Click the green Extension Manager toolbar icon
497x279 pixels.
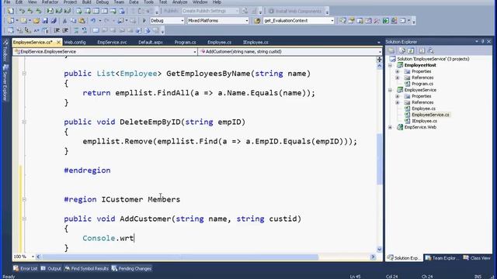pyautogui.click(x=385, y=21)
